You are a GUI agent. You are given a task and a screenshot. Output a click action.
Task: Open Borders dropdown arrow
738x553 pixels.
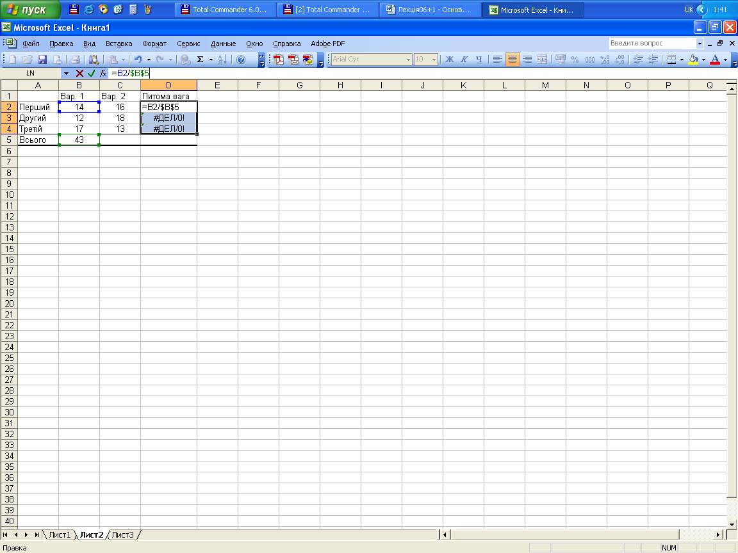(x=682, y=60)
